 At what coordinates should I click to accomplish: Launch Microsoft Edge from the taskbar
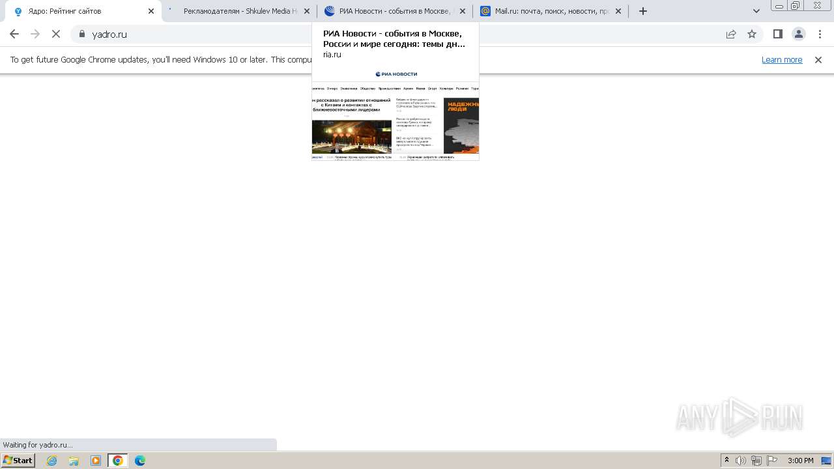[x=140, y=461]
